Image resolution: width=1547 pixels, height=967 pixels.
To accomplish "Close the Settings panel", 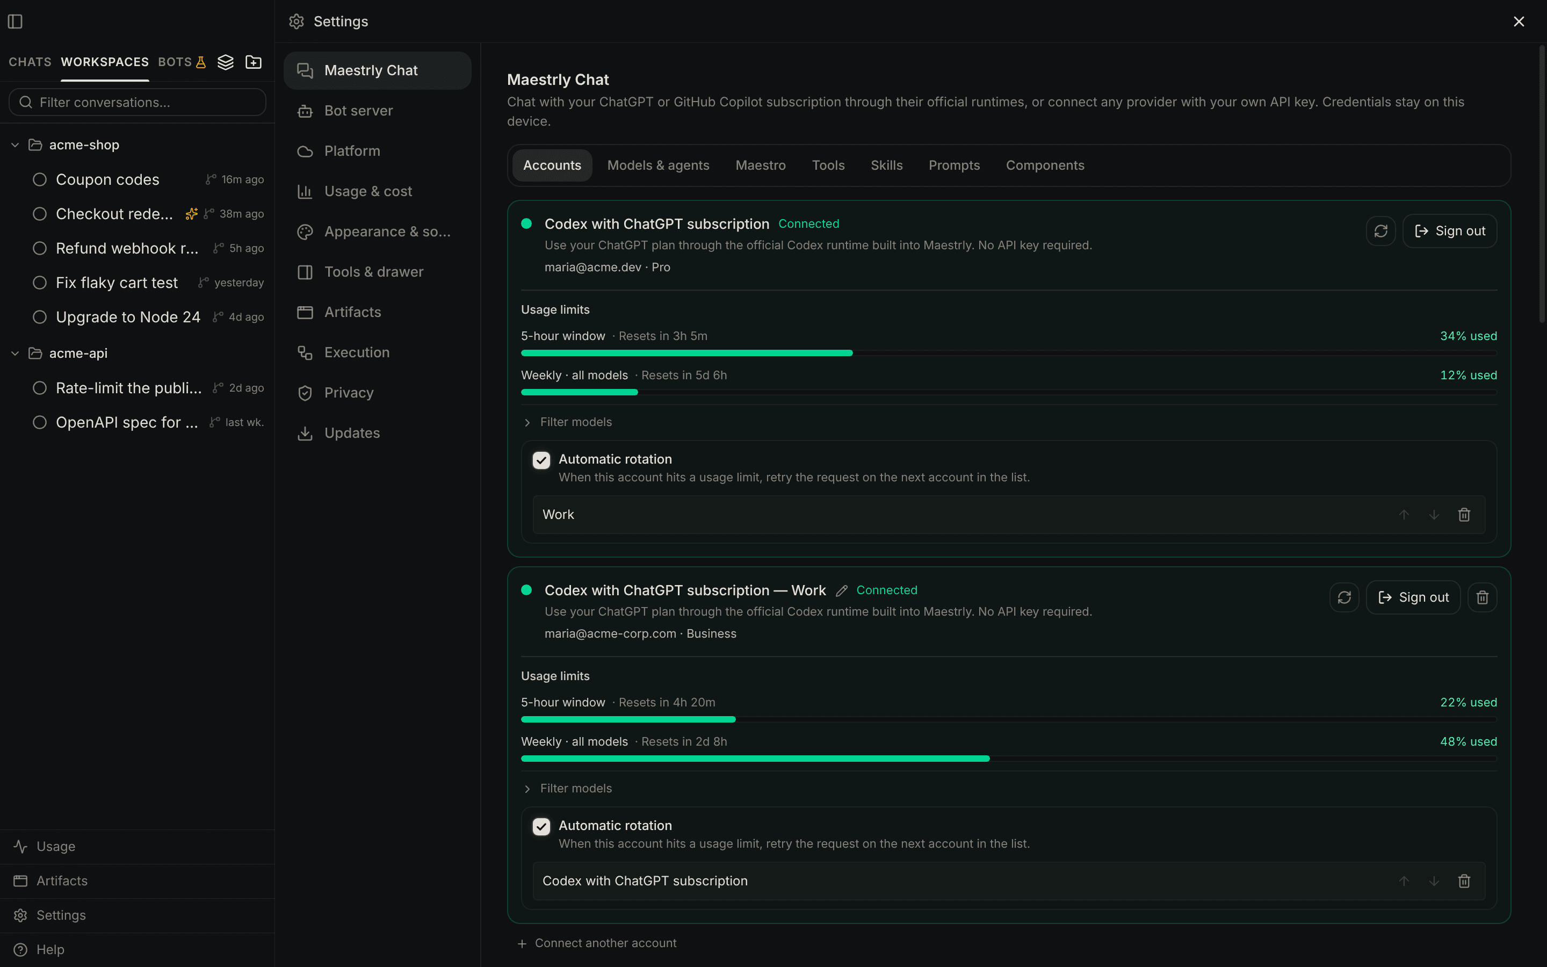I will tap(1519, 21).
